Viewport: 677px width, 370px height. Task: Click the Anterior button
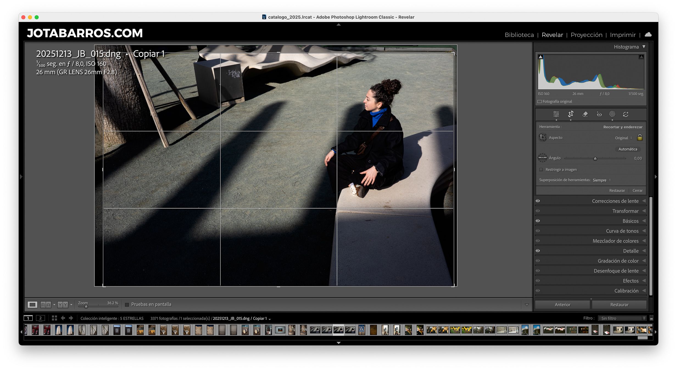pyautogui.click(x=562, y=304)
